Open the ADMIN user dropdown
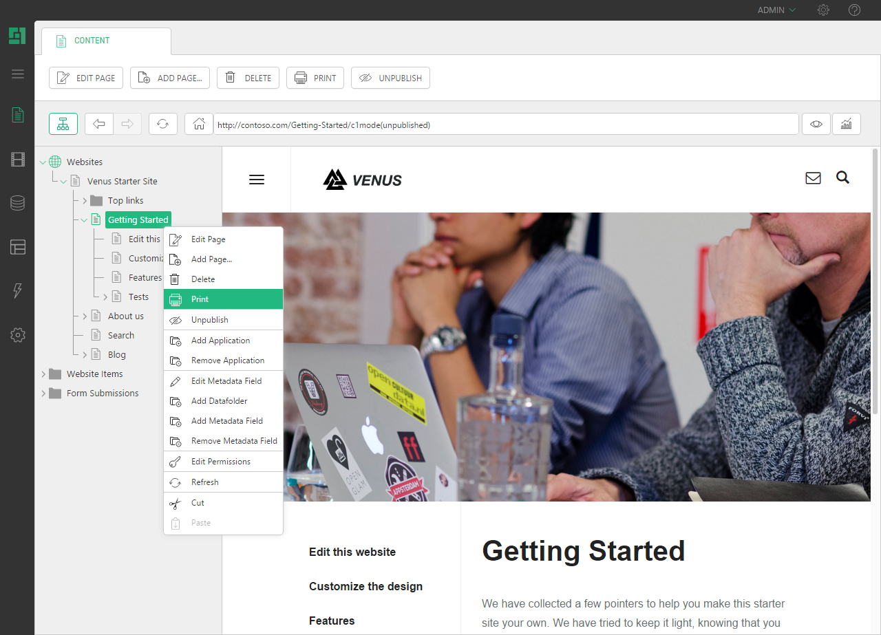The height and width of the screenshot is (635, 881). (x=776, y=10)
